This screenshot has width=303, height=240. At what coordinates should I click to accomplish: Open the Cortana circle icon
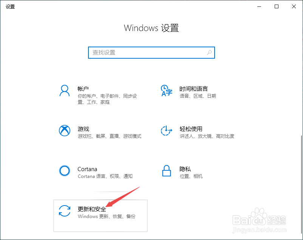[x=65, y=171]
